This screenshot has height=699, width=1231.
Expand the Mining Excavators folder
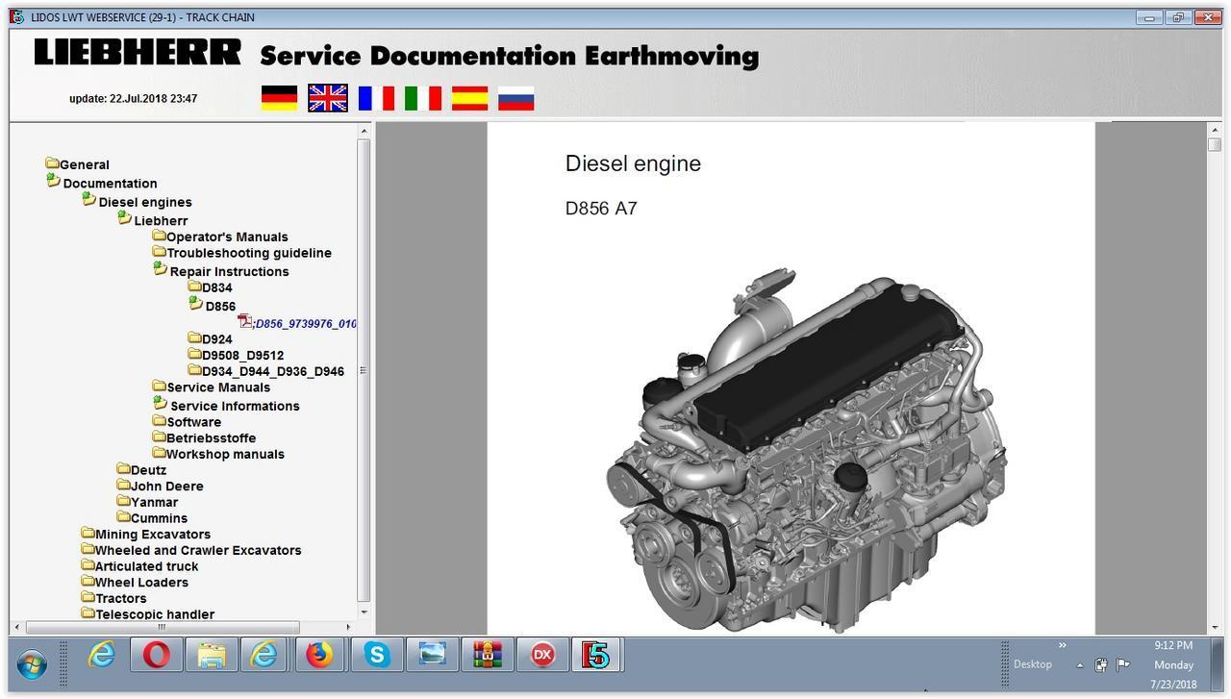coord(152,535)
